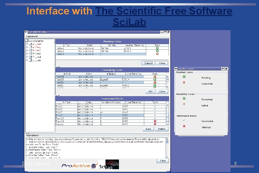Click Clear button under Pending Tasks
The width and height of the screenshot is (259, 173).
162,63
